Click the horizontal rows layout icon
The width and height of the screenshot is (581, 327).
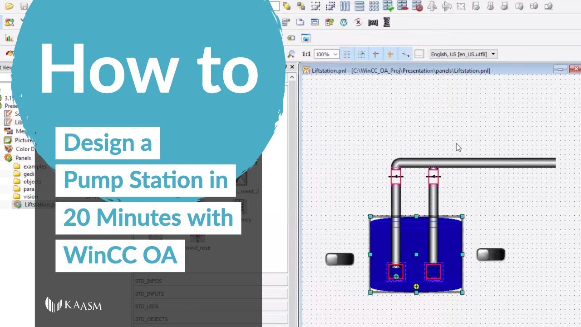click(359, 6)
